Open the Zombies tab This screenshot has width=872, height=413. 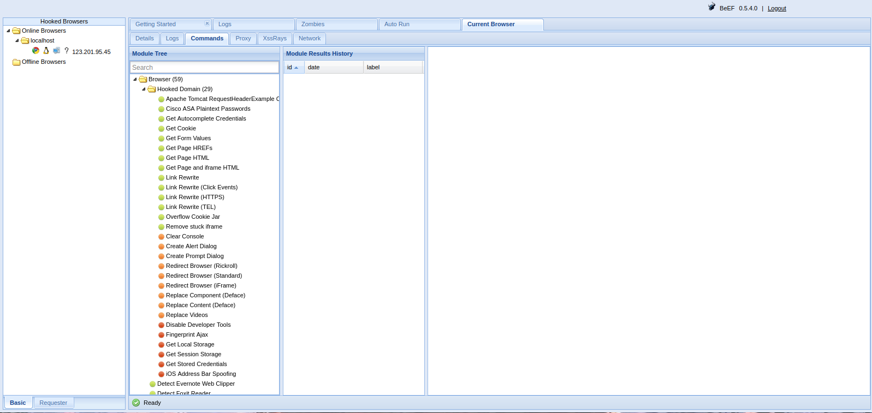click(x=337, y=25)
